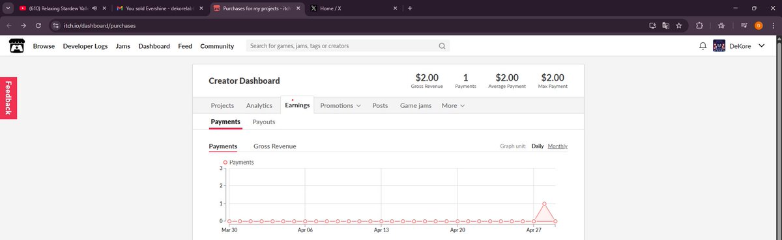Viewport: 782px width, 240px height.
Task: Close the Home / X tab
Action: (x=395, y=8)
